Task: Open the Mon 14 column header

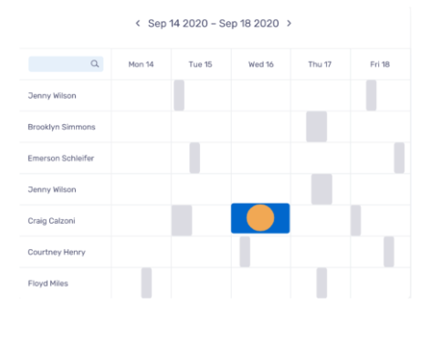Action: tap(141, 65)
